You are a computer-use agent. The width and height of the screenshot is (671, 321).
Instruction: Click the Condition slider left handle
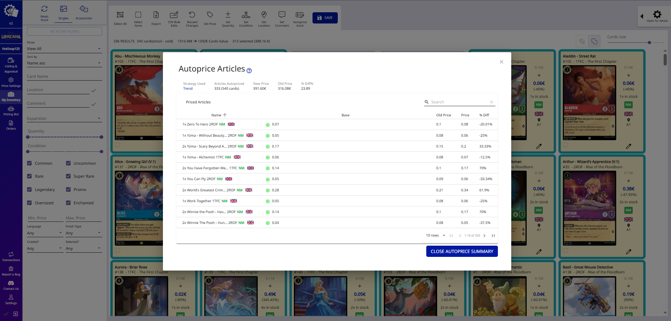coord(28,152)
